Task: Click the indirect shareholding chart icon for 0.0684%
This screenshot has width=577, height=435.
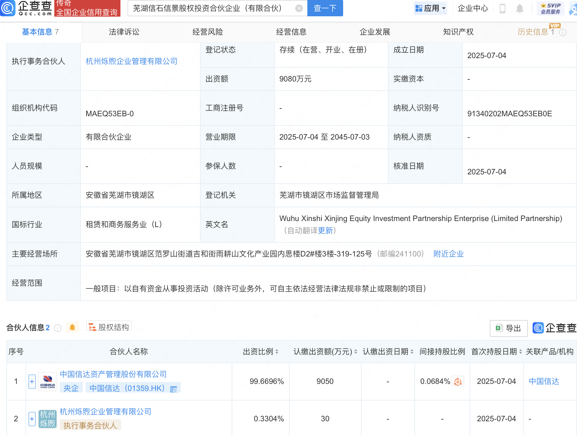Action: click(x=458, y=381)
